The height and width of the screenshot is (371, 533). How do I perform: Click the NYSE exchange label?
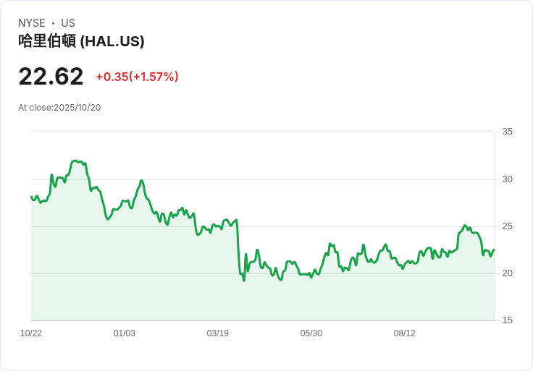[32, 23]
